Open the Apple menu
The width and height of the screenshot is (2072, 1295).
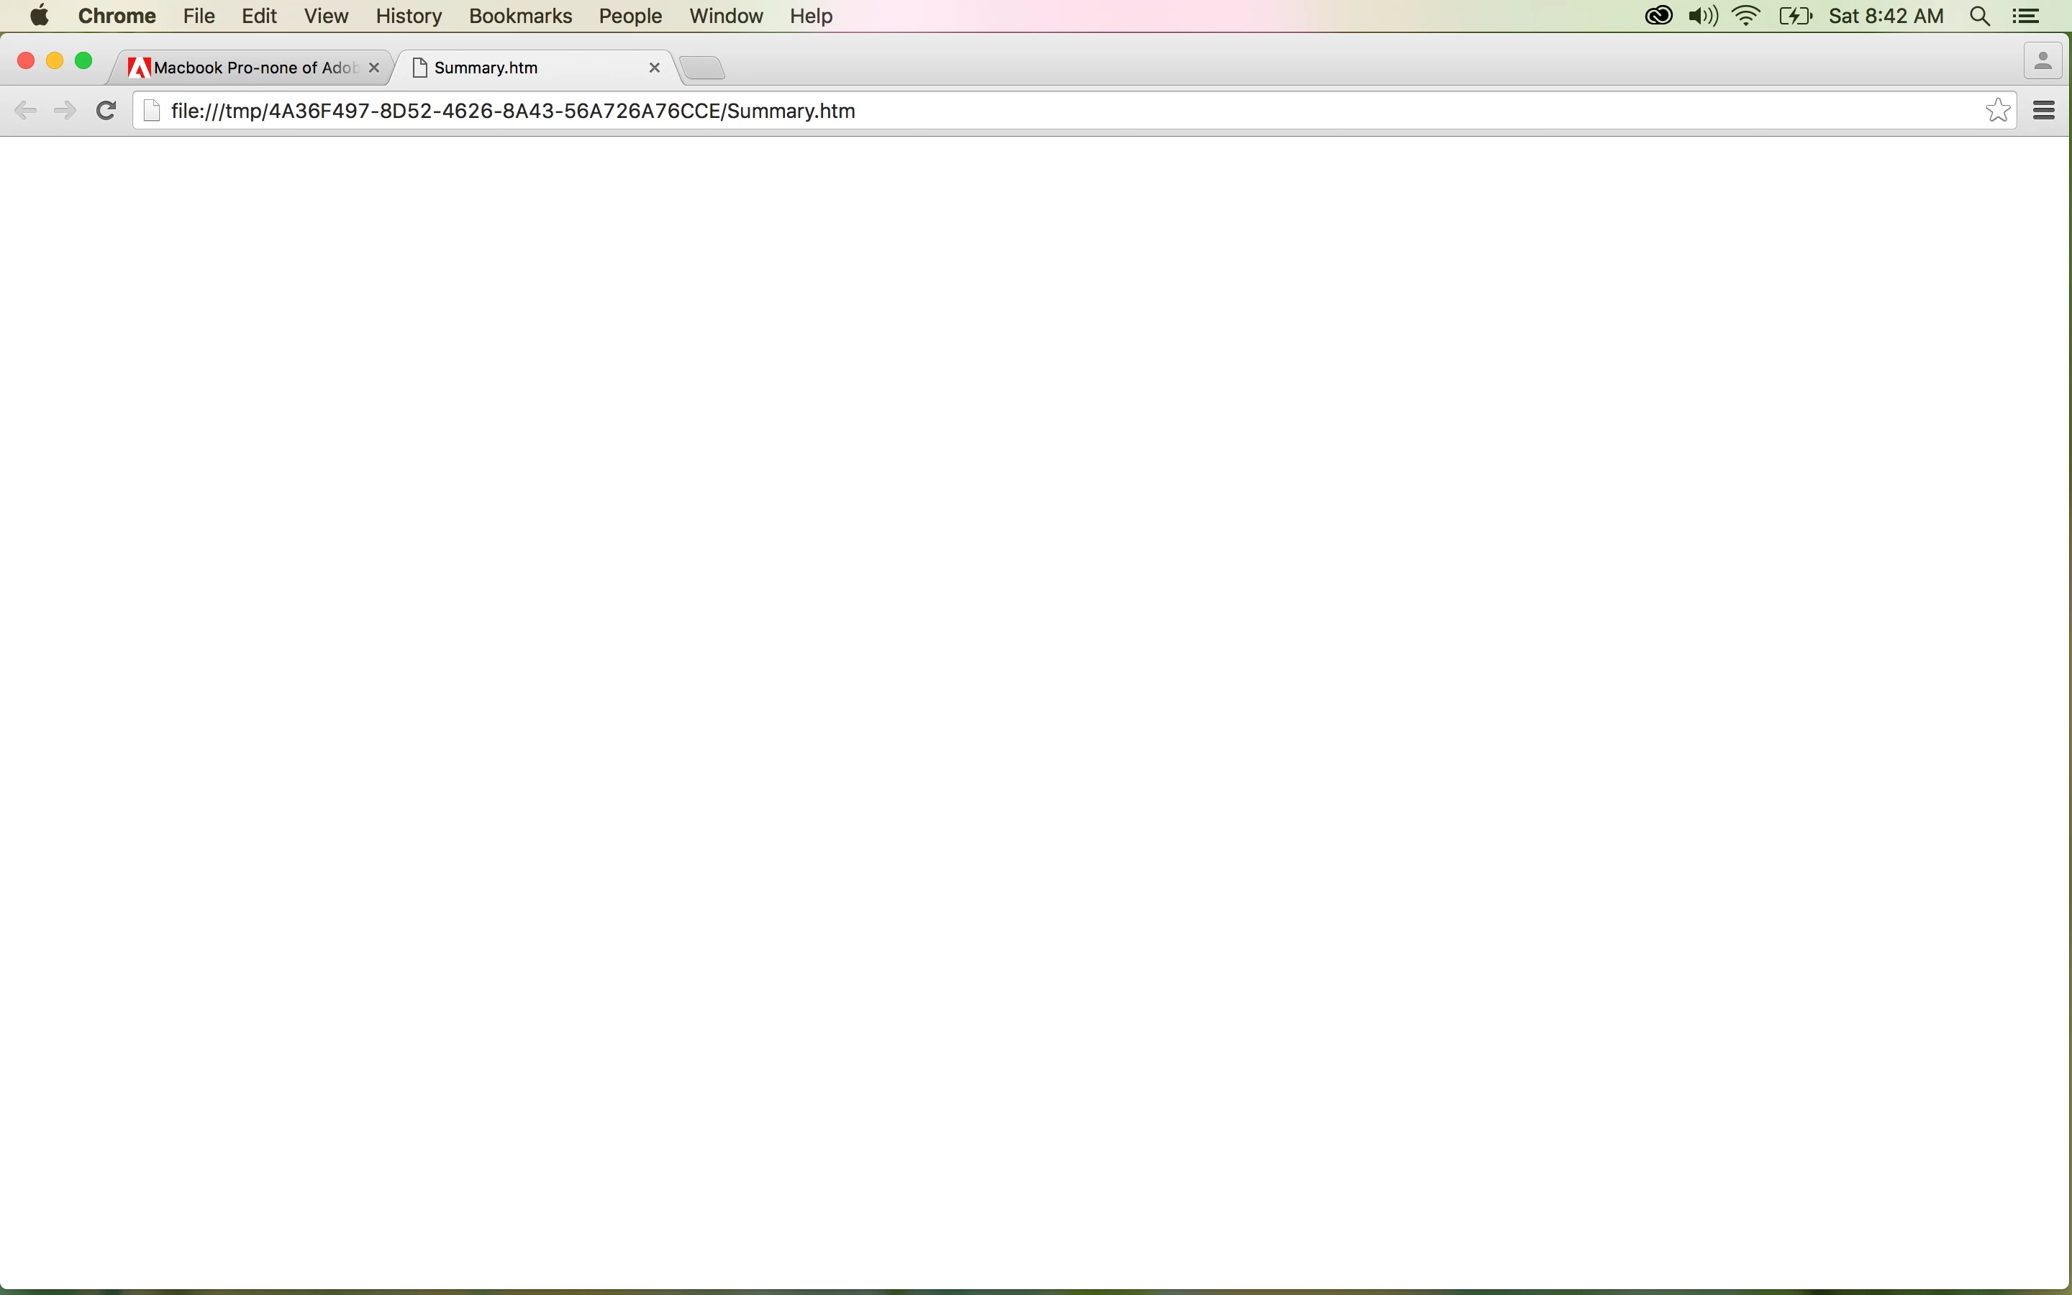click(x=39, y=17)
